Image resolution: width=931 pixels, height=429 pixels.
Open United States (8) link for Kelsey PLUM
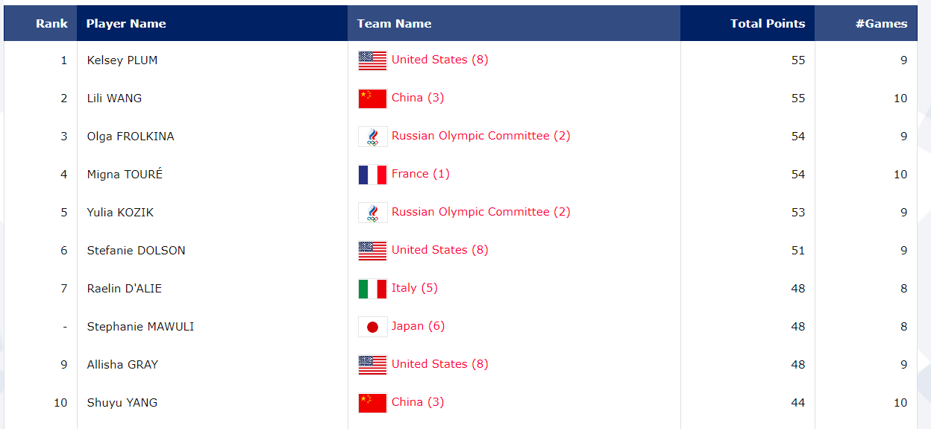(439, 60)
